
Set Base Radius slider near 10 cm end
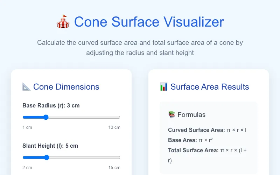click(118, 117)
